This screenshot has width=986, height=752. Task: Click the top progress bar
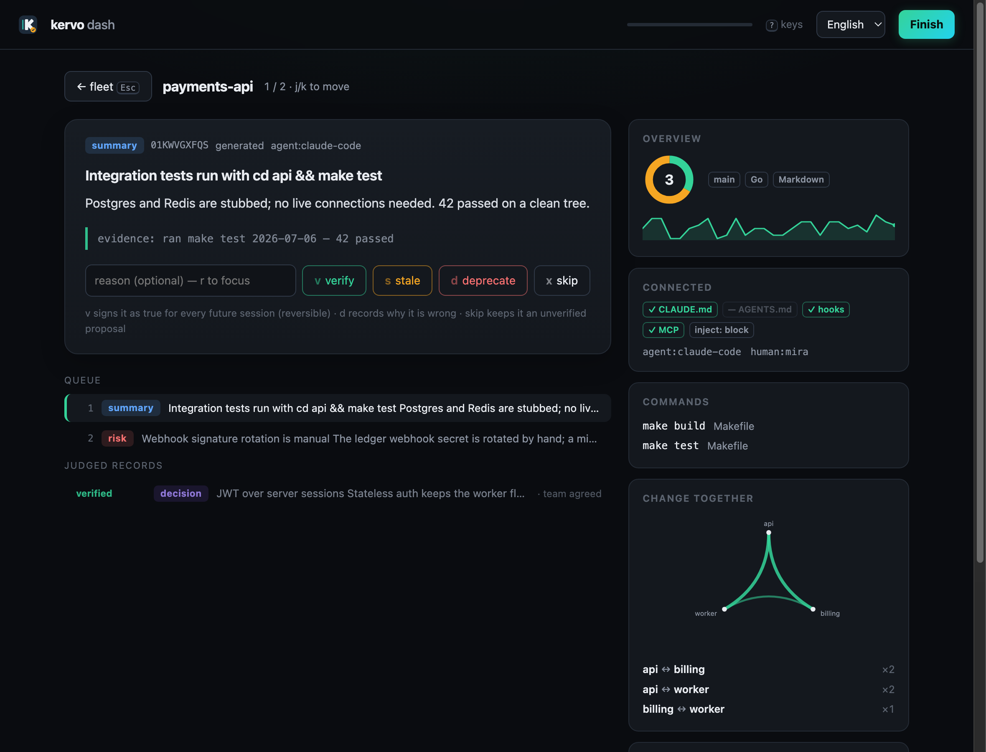pyautogui.click(x=690, y=25)
